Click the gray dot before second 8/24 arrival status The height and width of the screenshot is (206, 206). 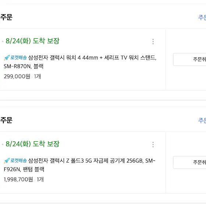tap(3, 144)
